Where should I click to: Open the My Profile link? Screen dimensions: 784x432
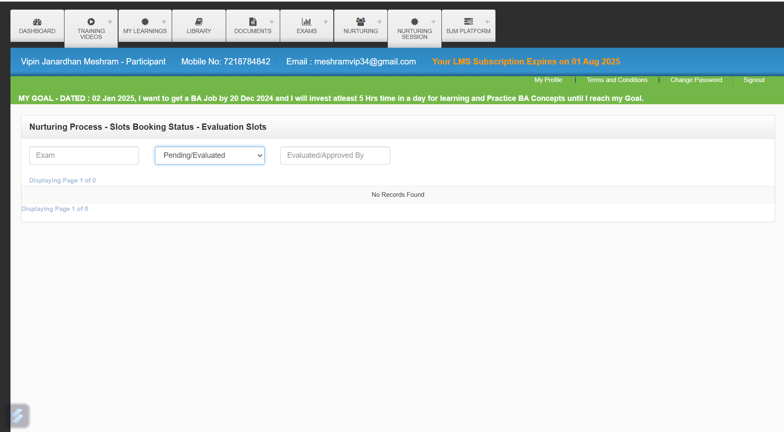click(x=548, y=80)
